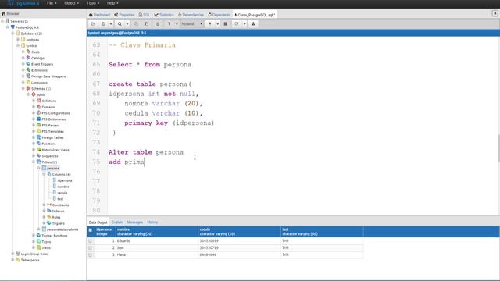The image size is (500, 281).
Task: Click line 76 in the SQL editor
Action: point(302,172)
